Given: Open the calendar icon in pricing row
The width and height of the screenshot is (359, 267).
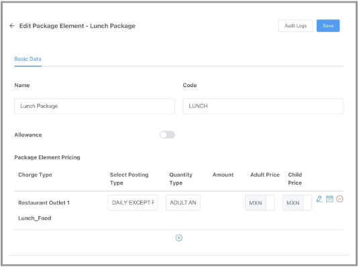Looking at the screenshot, I should (x=329, y=199).
